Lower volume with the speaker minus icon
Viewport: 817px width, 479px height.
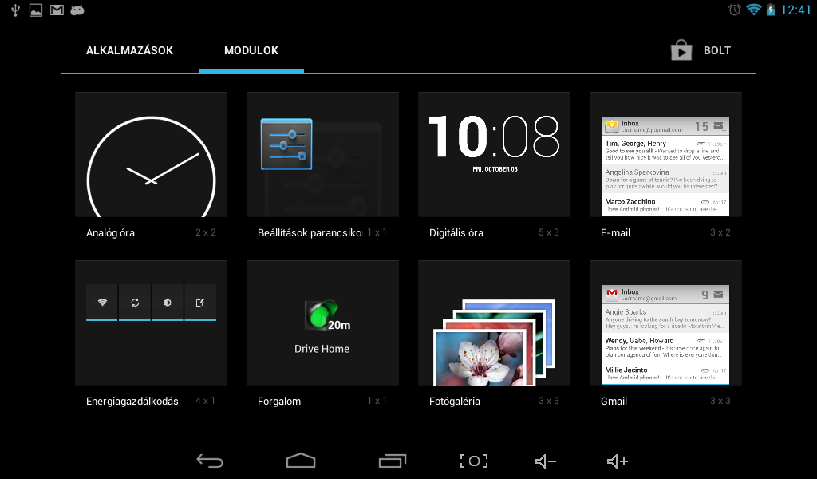[545, 461]
